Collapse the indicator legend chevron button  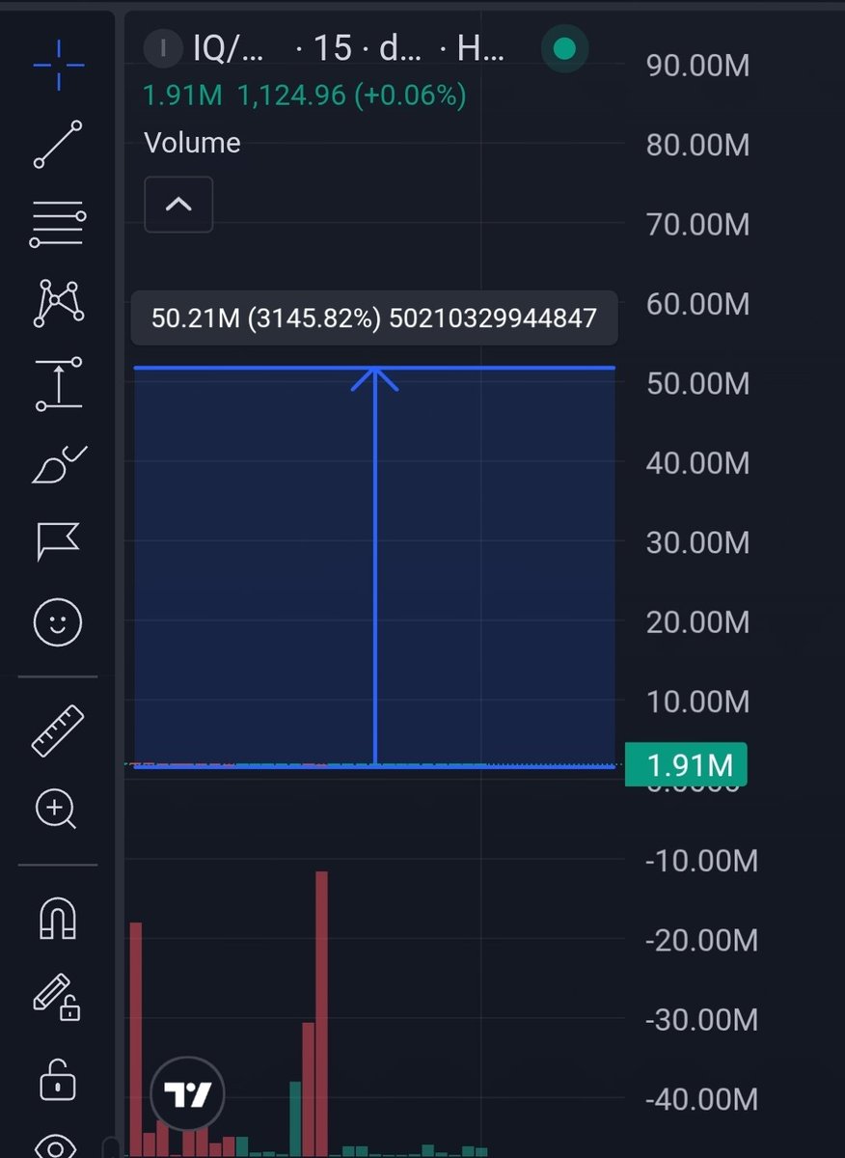tap(178, 205)
